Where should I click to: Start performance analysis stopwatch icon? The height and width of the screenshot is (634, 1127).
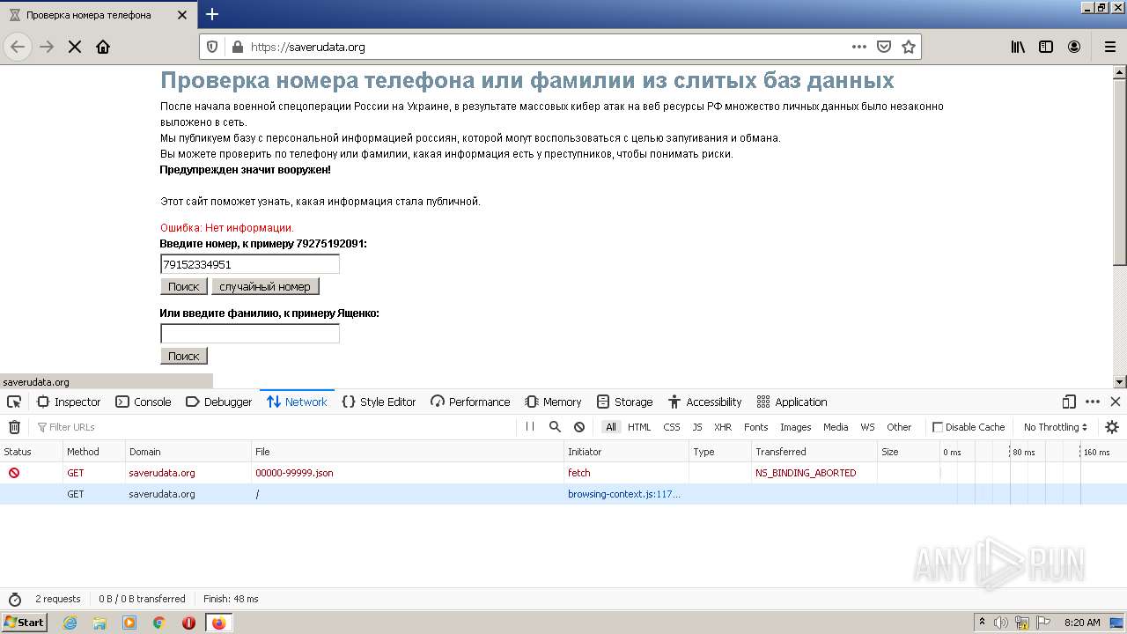(x=14, y=599)
